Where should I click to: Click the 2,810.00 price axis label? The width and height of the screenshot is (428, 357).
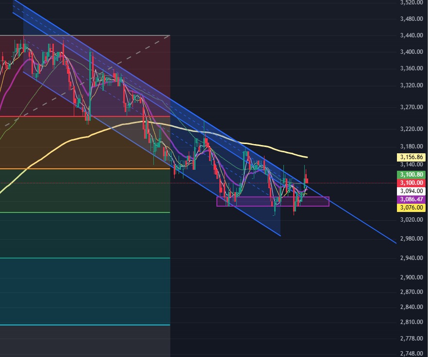[412, 322]
